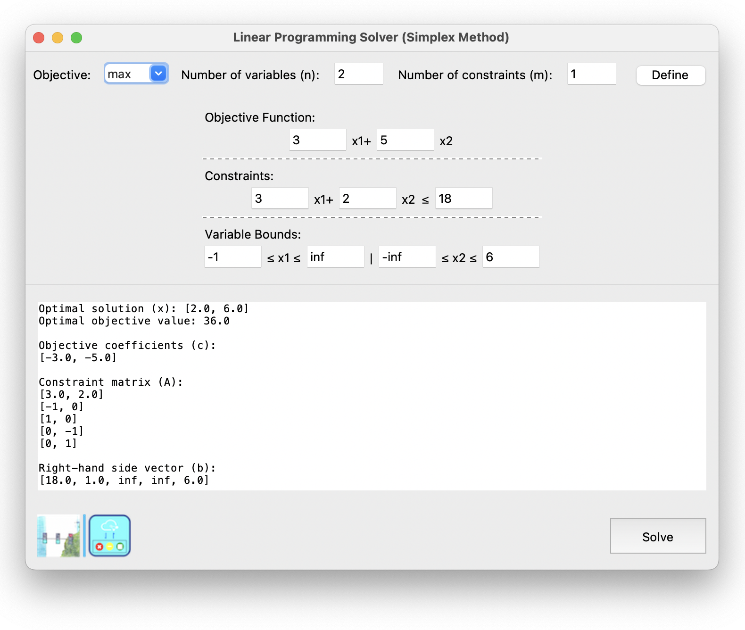The width and height of the screenshot is (745, 630).
Task: Click the 'Objective Function:' label
Action: pyautogui.click(x=260, y=117)
